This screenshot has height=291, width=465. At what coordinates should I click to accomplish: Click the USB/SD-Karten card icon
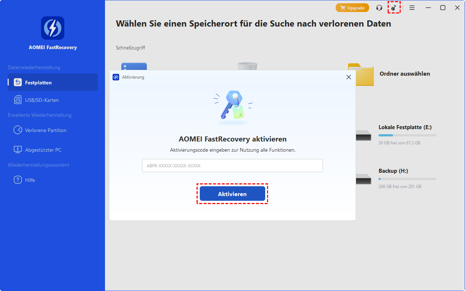(18, 100)
